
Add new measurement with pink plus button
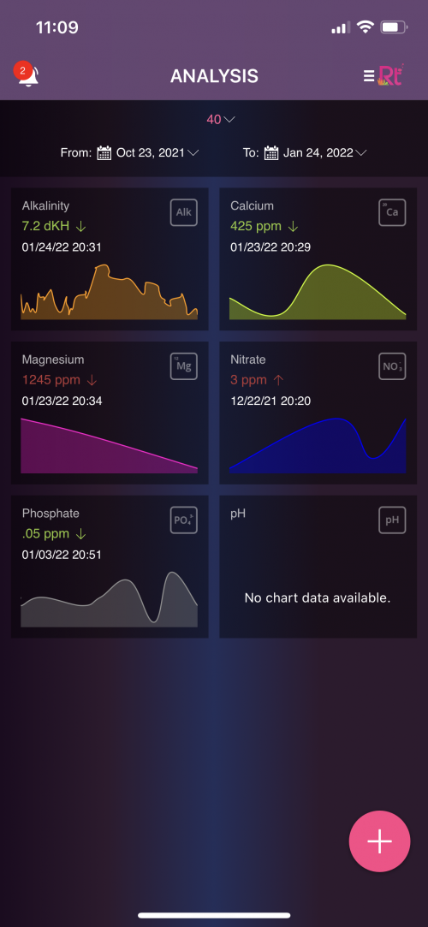pos(379,841)
